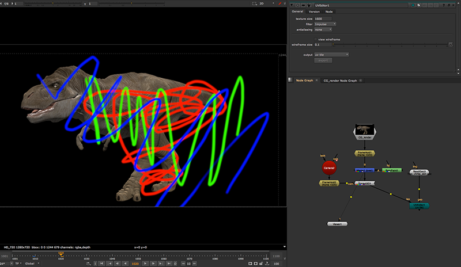Open the CG_render Node Graph tab
The height and width of the screenshot is (267, 461).
coord(340,81)
